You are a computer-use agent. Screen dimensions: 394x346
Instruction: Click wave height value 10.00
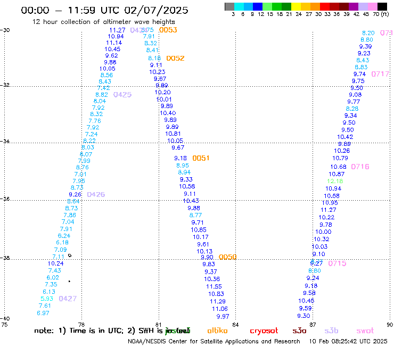click(323, 232)
